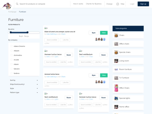Click image icon above Aenean luctus $1220 Lights card

pyautogui.click(x=46, y=51)
